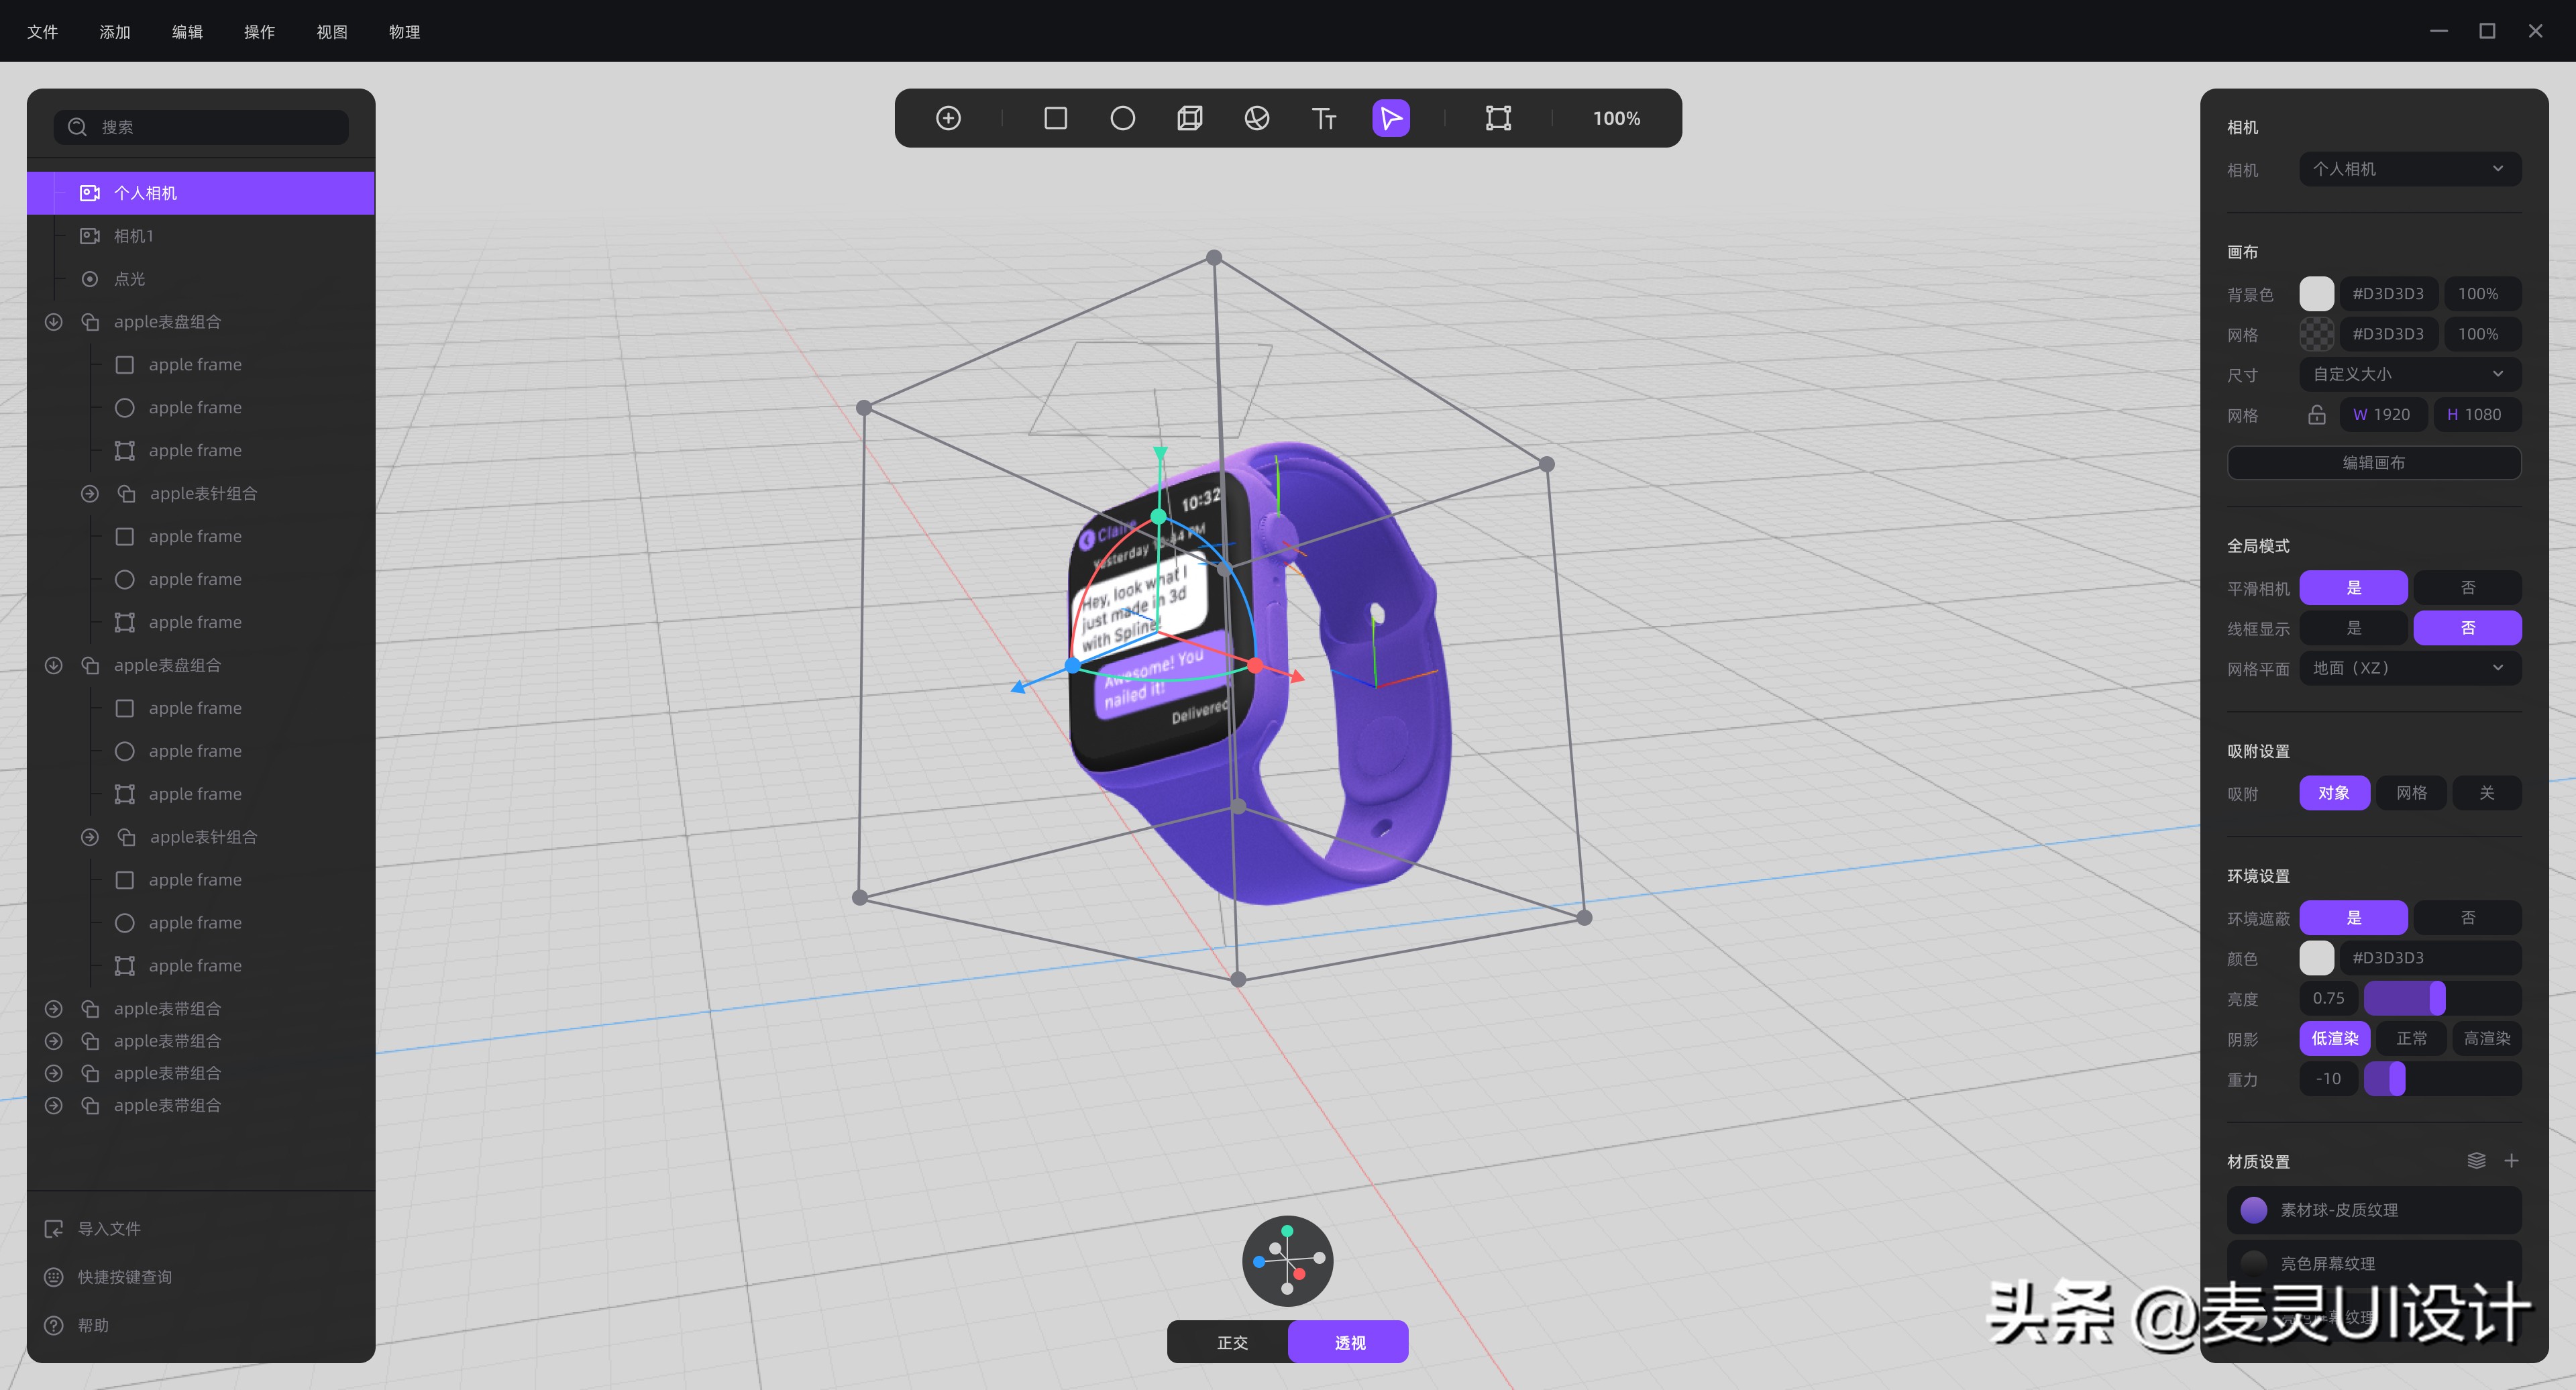Select the rectangle shape tool
2576x1390 pixels.
point(1055,118)
